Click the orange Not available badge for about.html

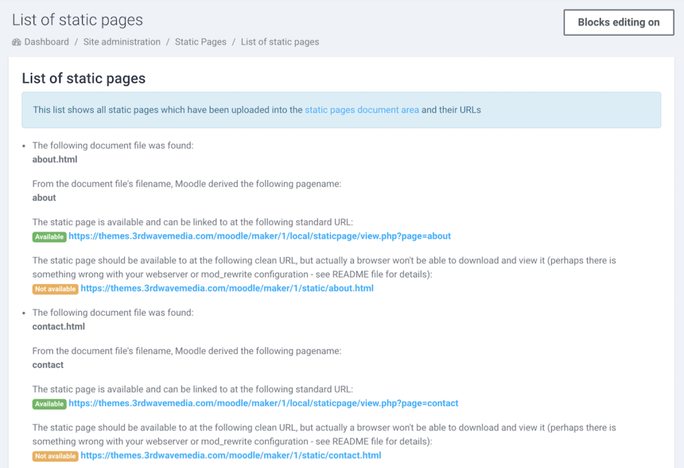(55, 289)
